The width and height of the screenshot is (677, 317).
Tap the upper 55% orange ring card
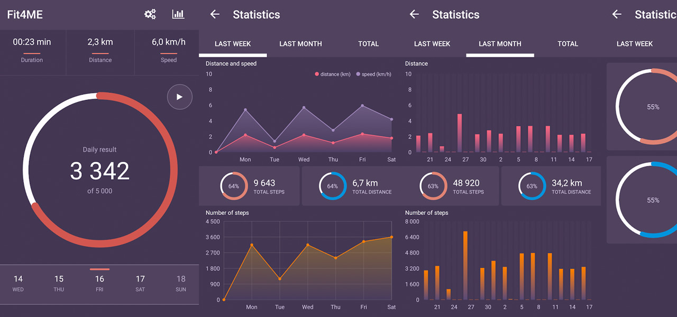point(642,107)
